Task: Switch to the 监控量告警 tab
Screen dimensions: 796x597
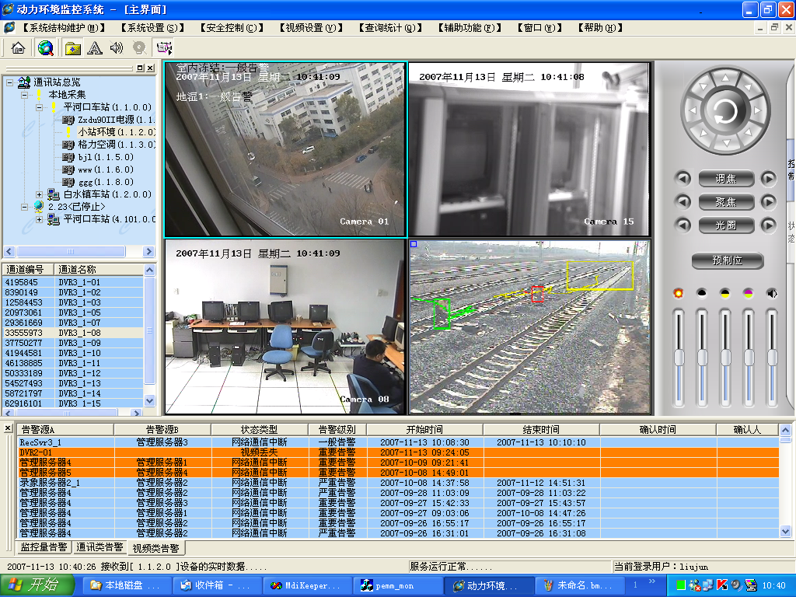Action: coord(44,546)
